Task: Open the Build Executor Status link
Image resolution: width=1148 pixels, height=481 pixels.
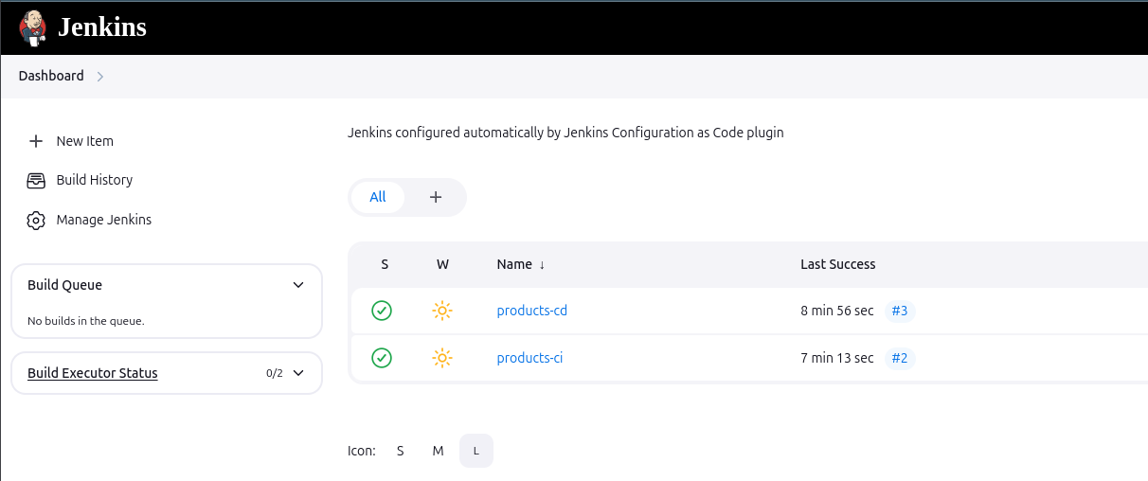Action: point(93,373)
